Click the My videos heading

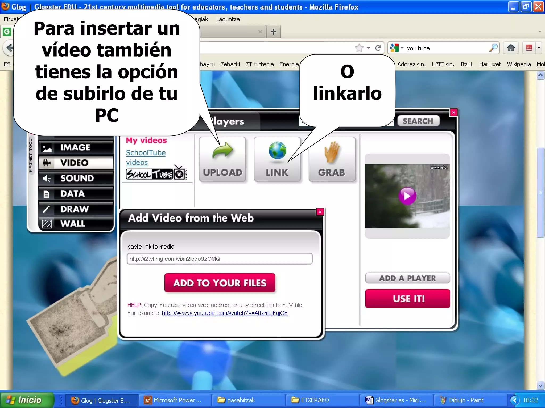[x=146, y=140]
